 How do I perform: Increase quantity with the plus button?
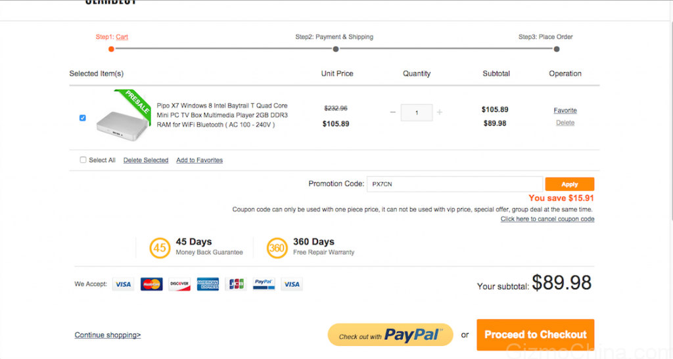440,112
